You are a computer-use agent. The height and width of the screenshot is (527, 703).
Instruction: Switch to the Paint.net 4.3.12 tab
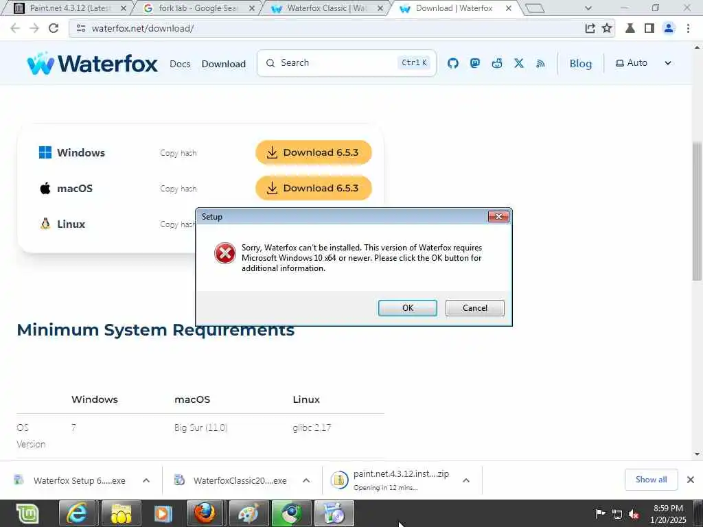click(x=67, y=8)
